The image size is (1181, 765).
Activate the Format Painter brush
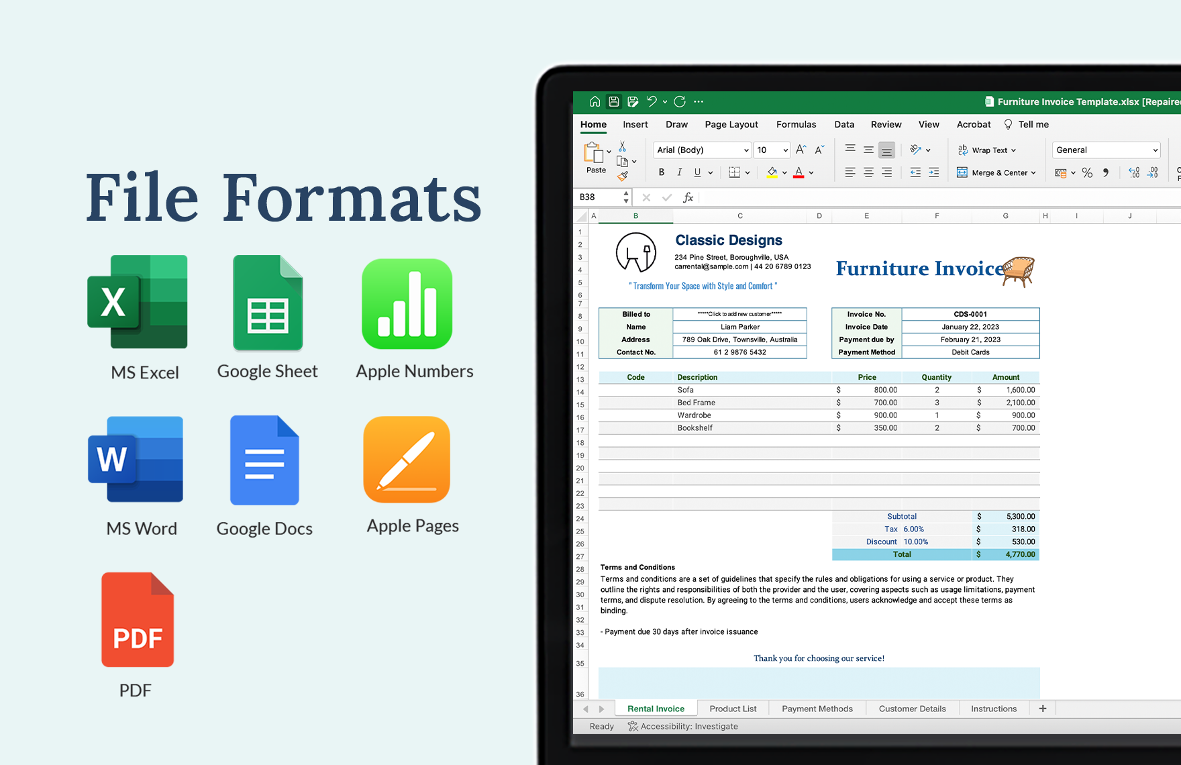(623, 176)
